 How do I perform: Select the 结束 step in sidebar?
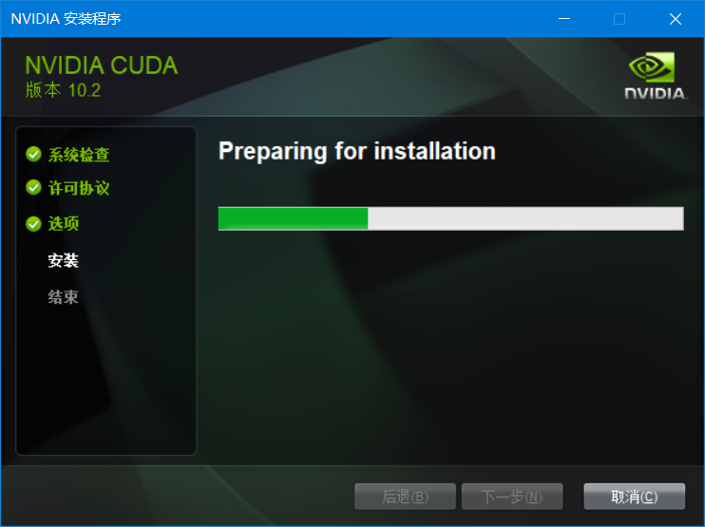click(x=64, y=297)
